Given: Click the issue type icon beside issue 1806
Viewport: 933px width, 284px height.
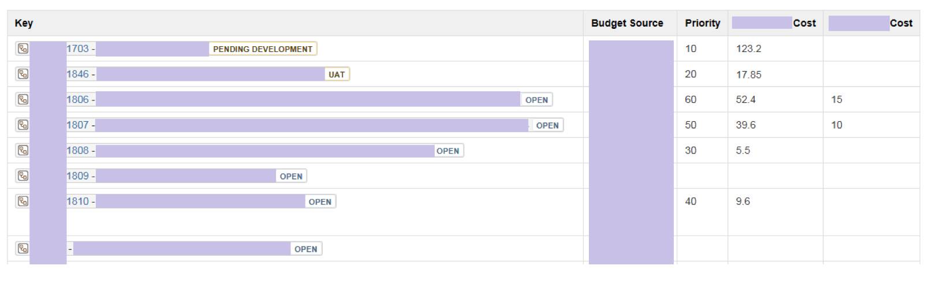Looking at the screenshot, I should [x=23, y=99].
